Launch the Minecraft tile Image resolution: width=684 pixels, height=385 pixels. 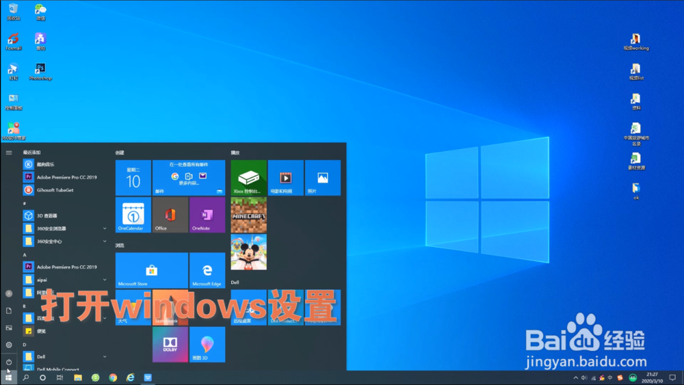click(249, 215)
